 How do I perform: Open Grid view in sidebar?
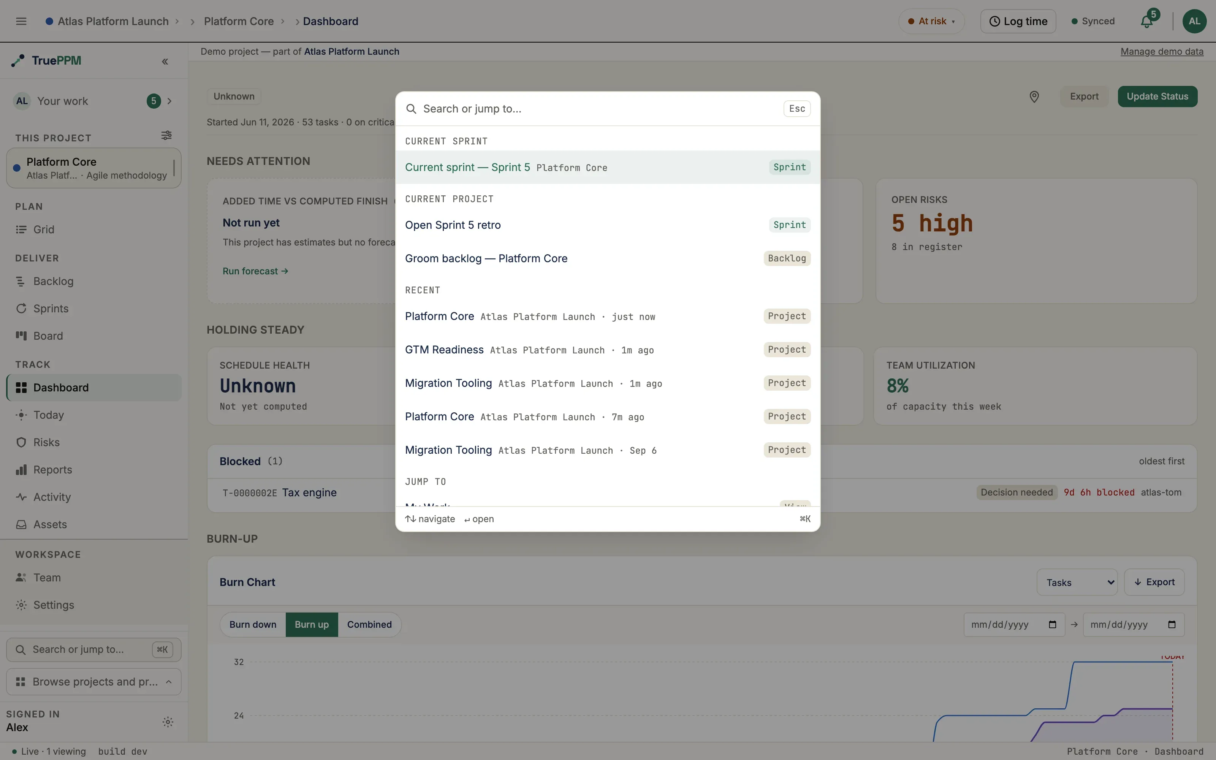pyautogui.click(x=94, y=230)
